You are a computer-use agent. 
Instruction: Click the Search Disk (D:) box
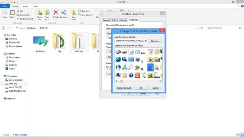(x=224, y=28)
